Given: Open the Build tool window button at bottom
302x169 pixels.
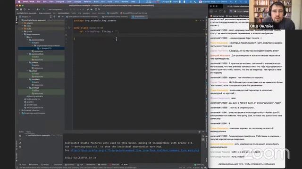Looking at the screenshot, I should [125, 165].
